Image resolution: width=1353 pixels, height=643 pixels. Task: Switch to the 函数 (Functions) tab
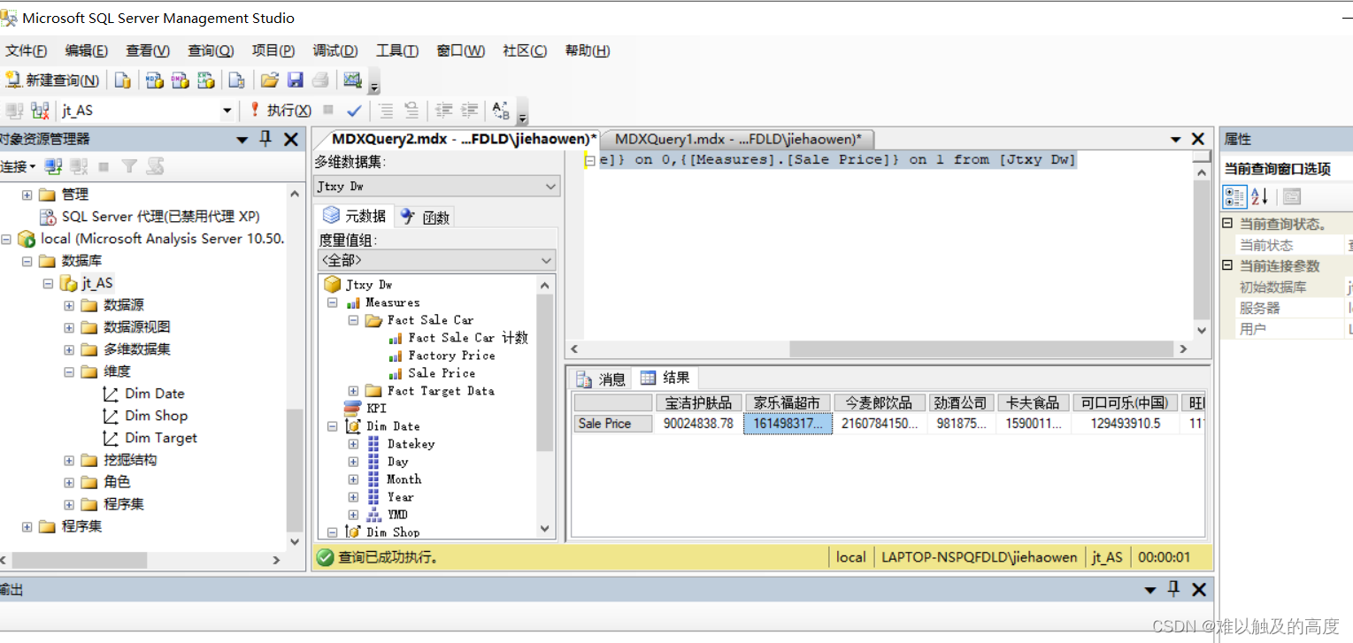click(x=426, y=217)
